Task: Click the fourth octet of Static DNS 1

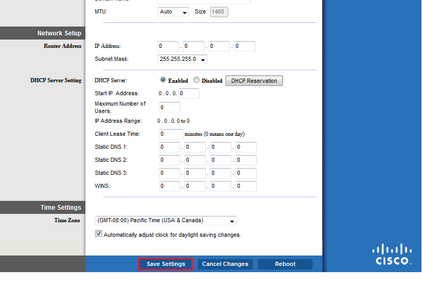Action: tap(246, 147)
